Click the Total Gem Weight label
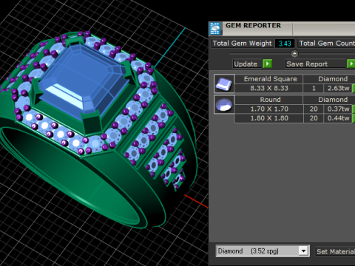Screen dimensions: 355x266 pyautogui.click(x=242, y=44)
